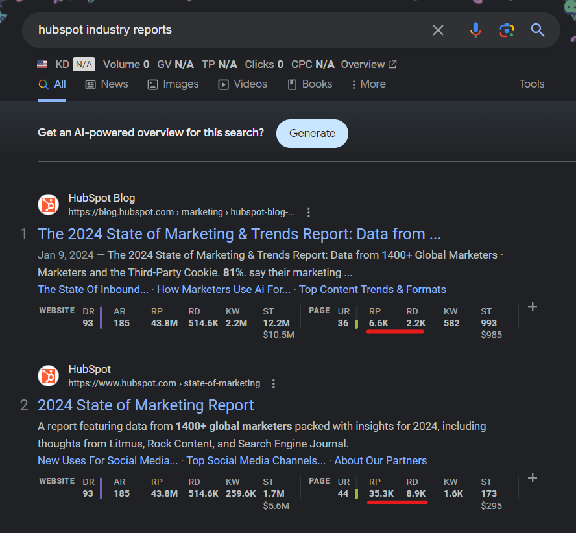Select the All results tab
This screenshot has height=533, width=576.
coord(52,84)
